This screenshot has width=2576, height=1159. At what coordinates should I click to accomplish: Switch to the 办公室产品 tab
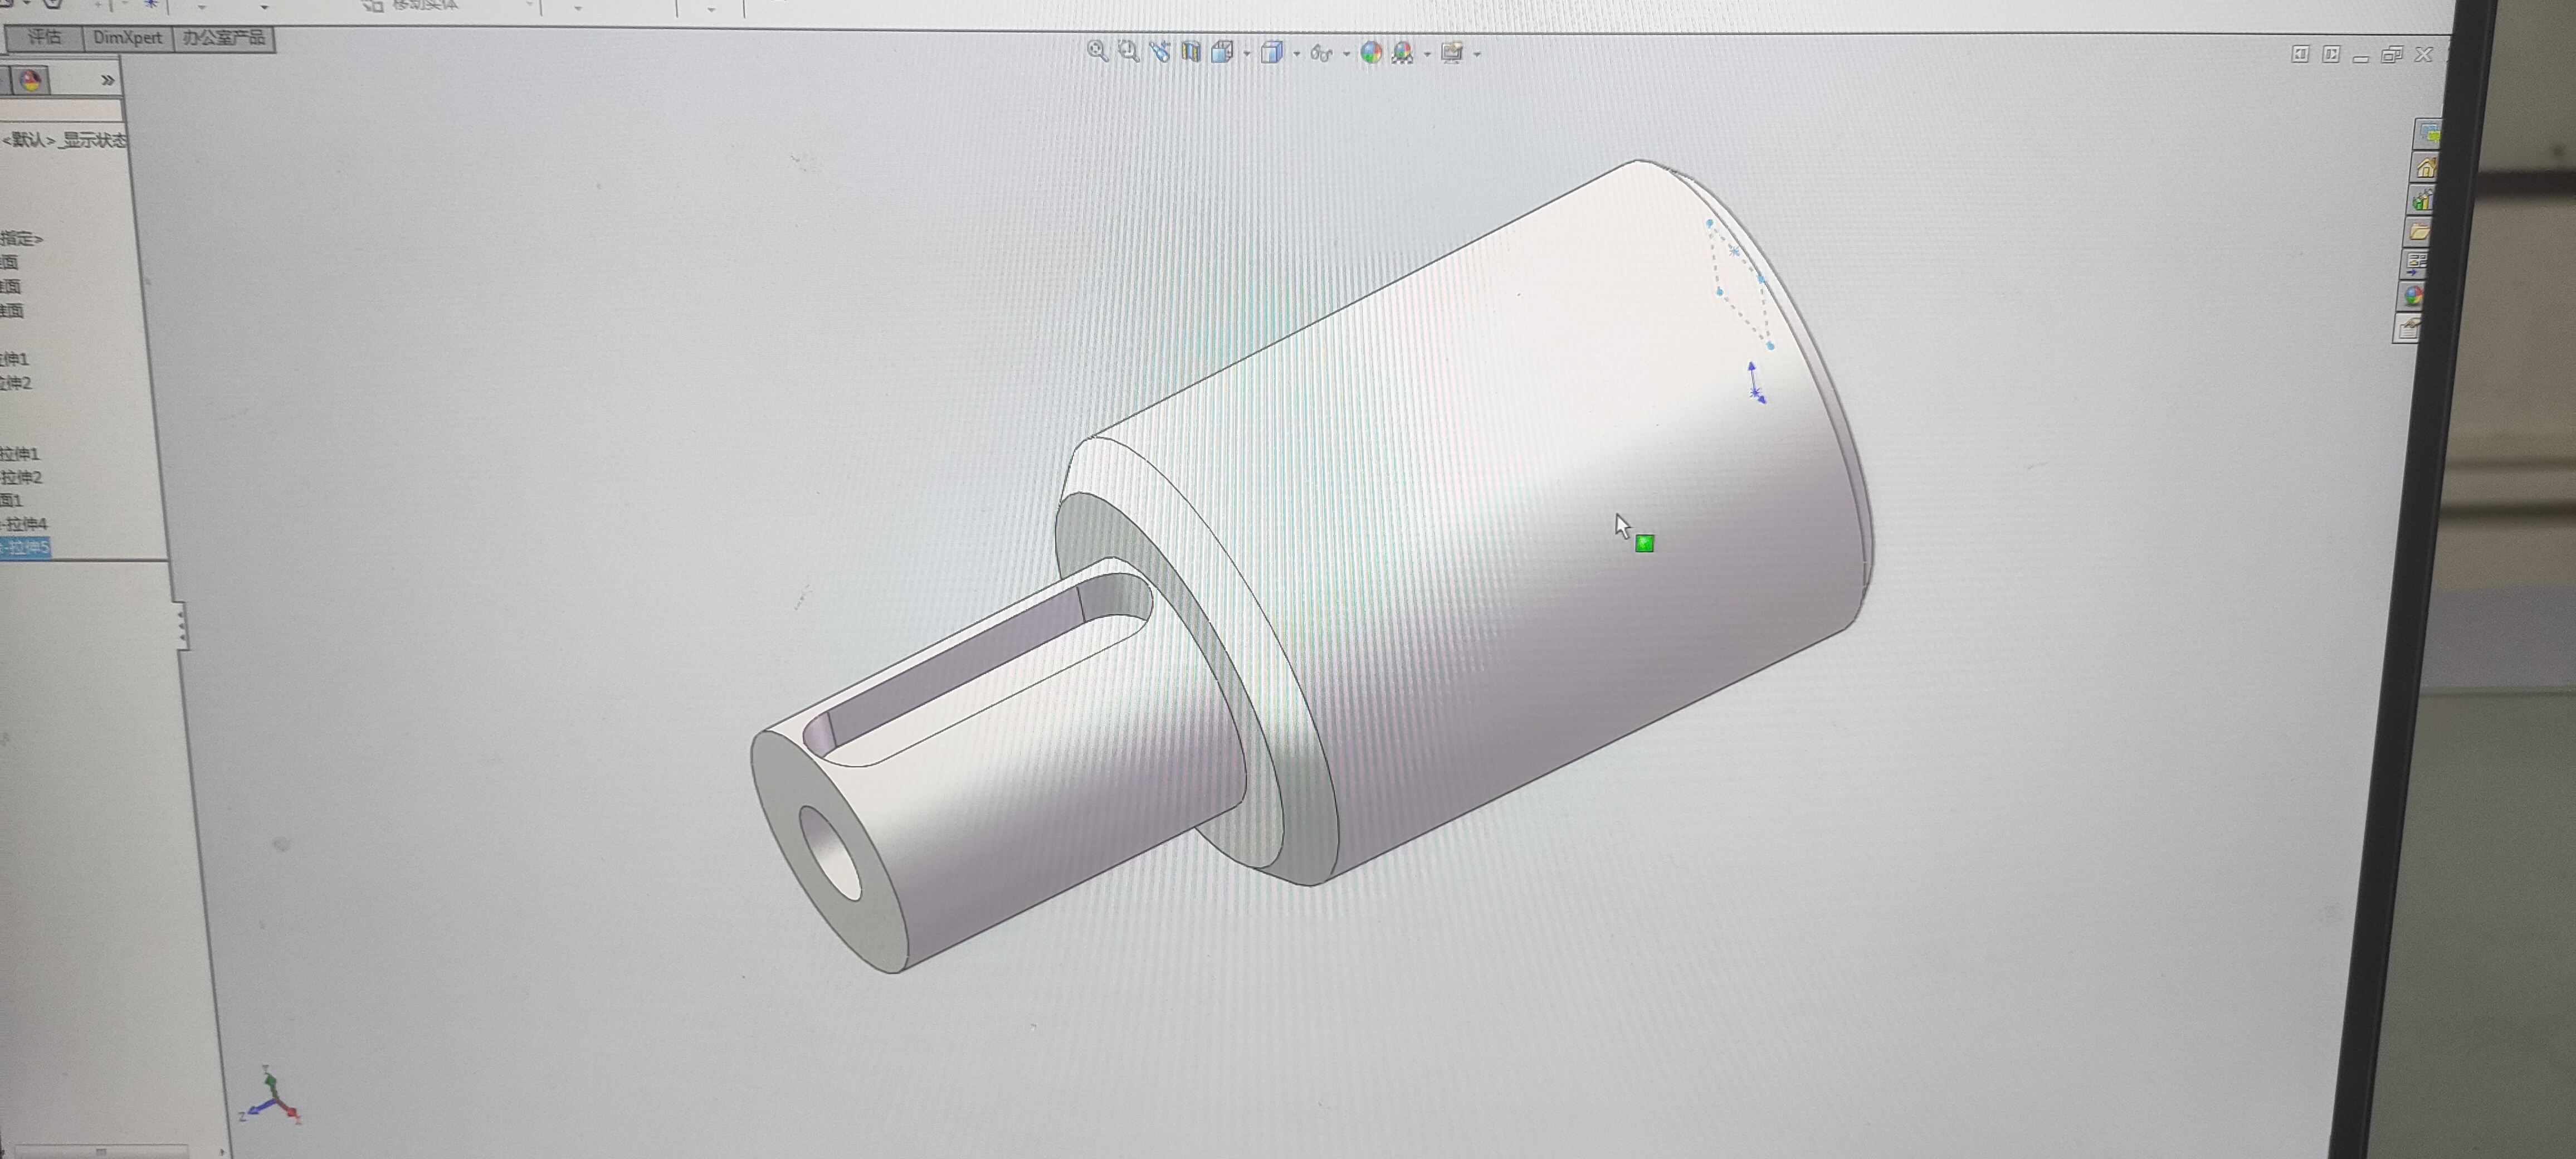[x=223, y=38]
